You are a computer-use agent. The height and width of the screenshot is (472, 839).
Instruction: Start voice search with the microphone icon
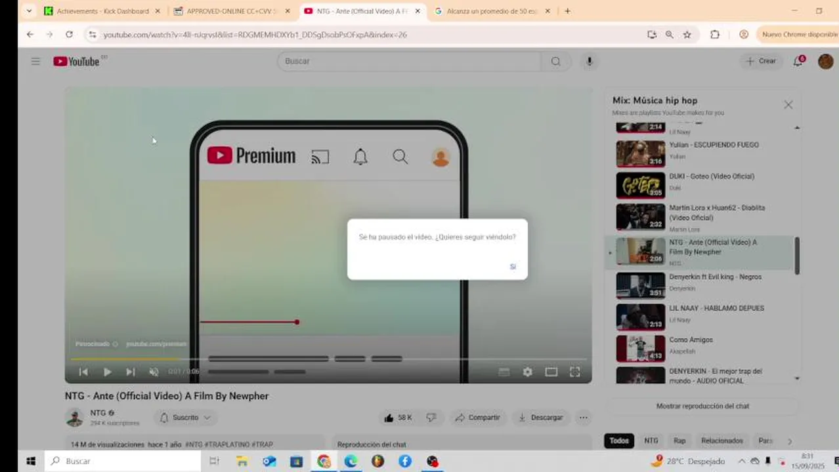point(590,61)
